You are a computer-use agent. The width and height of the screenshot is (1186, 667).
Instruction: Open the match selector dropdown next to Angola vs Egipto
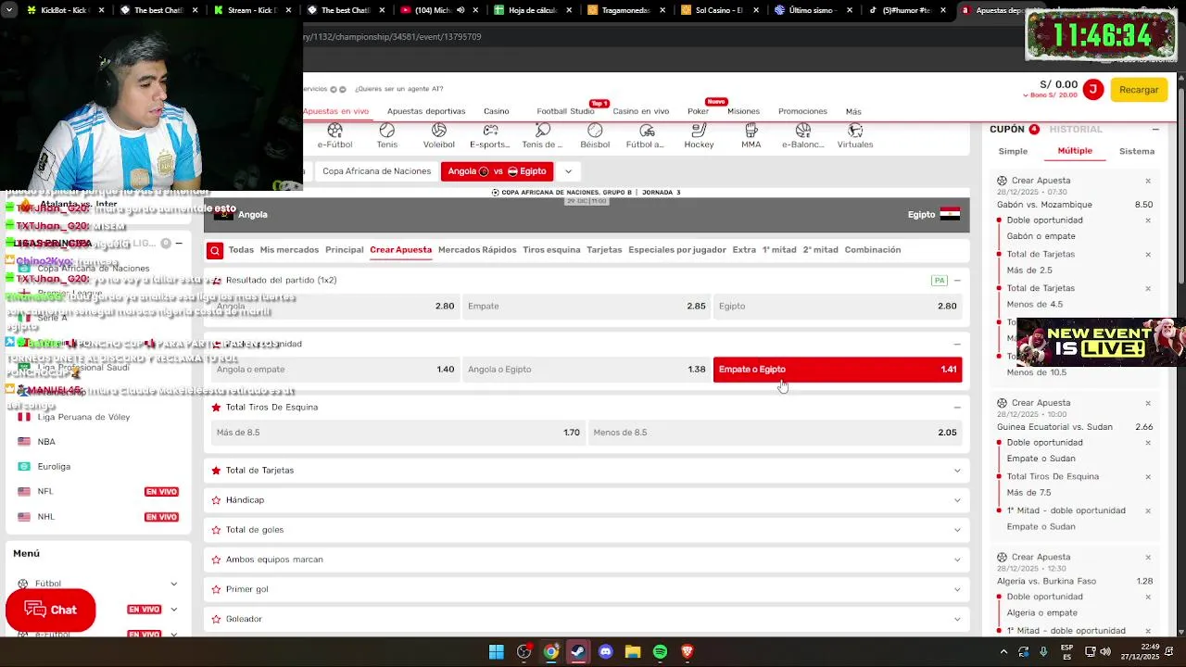[x=568, y=171]
